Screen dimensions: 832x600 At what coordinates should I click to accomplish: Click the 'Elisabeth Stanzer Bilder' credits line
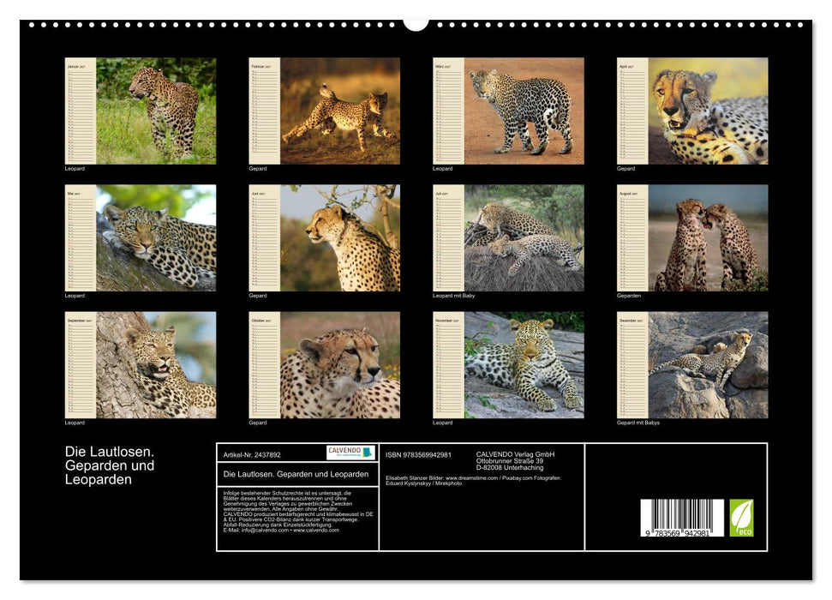(473, 481)
